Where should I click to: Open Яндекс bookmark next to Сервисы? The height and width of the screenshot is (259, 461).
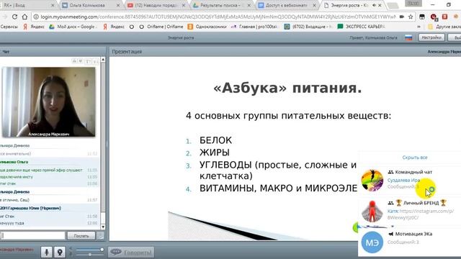[x=34, y=27]
